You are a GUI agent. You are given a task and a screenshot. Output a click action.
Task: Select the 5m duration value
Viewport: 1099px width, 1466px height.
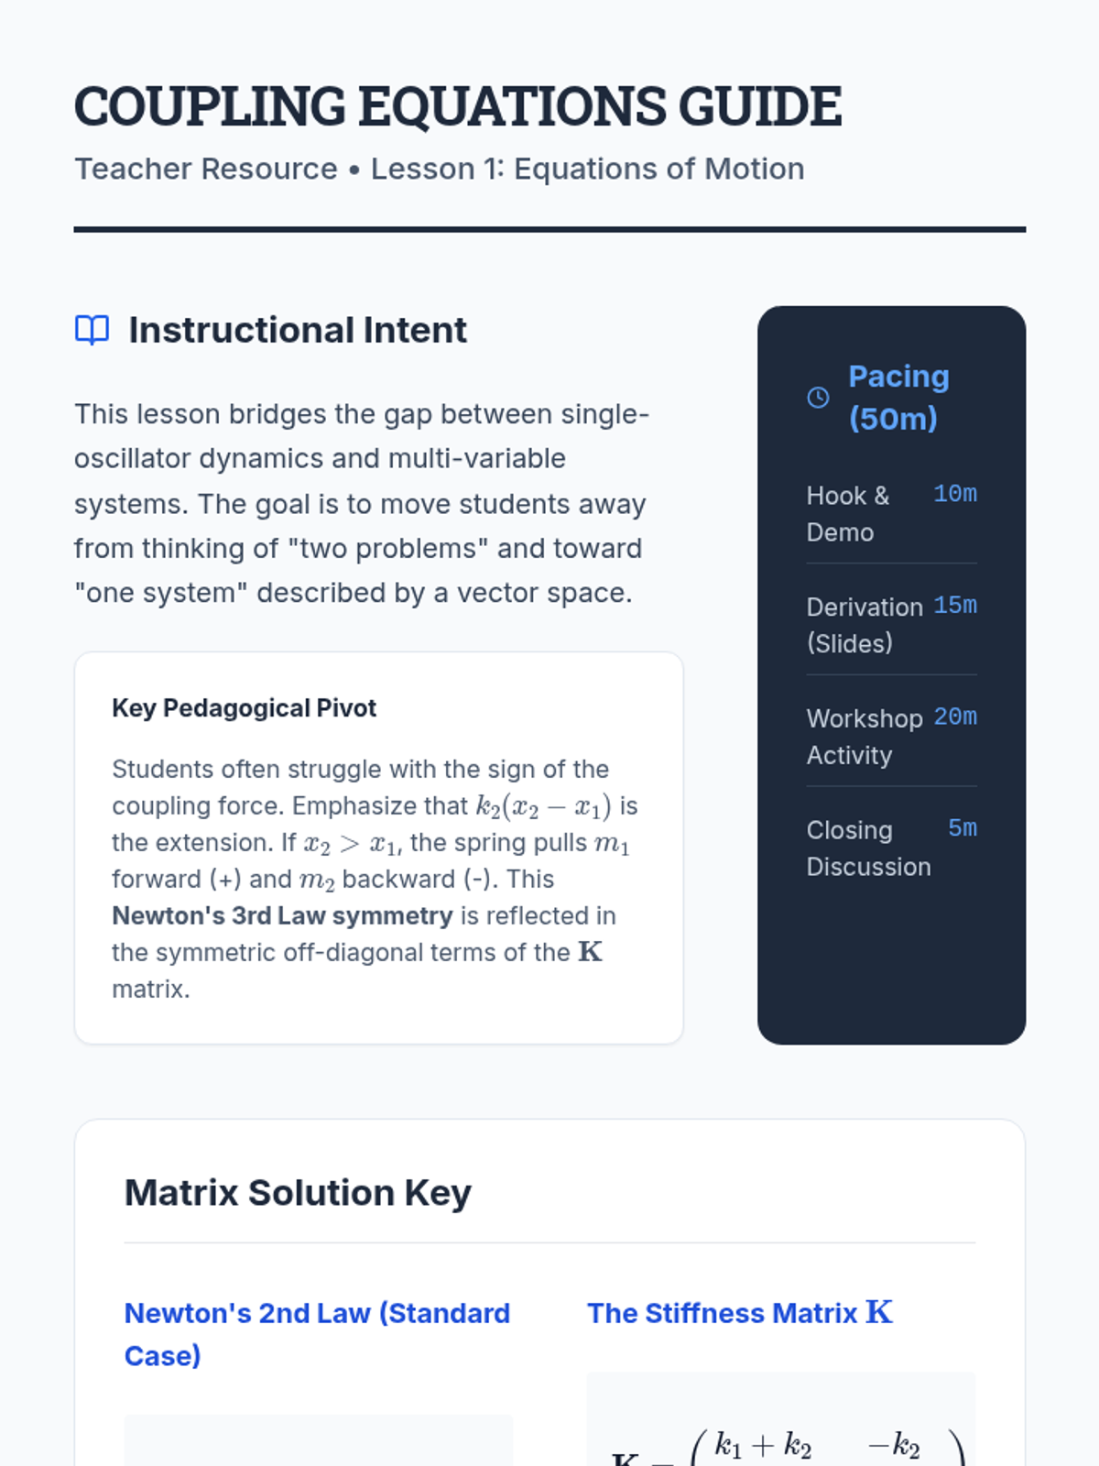[962, 828]
